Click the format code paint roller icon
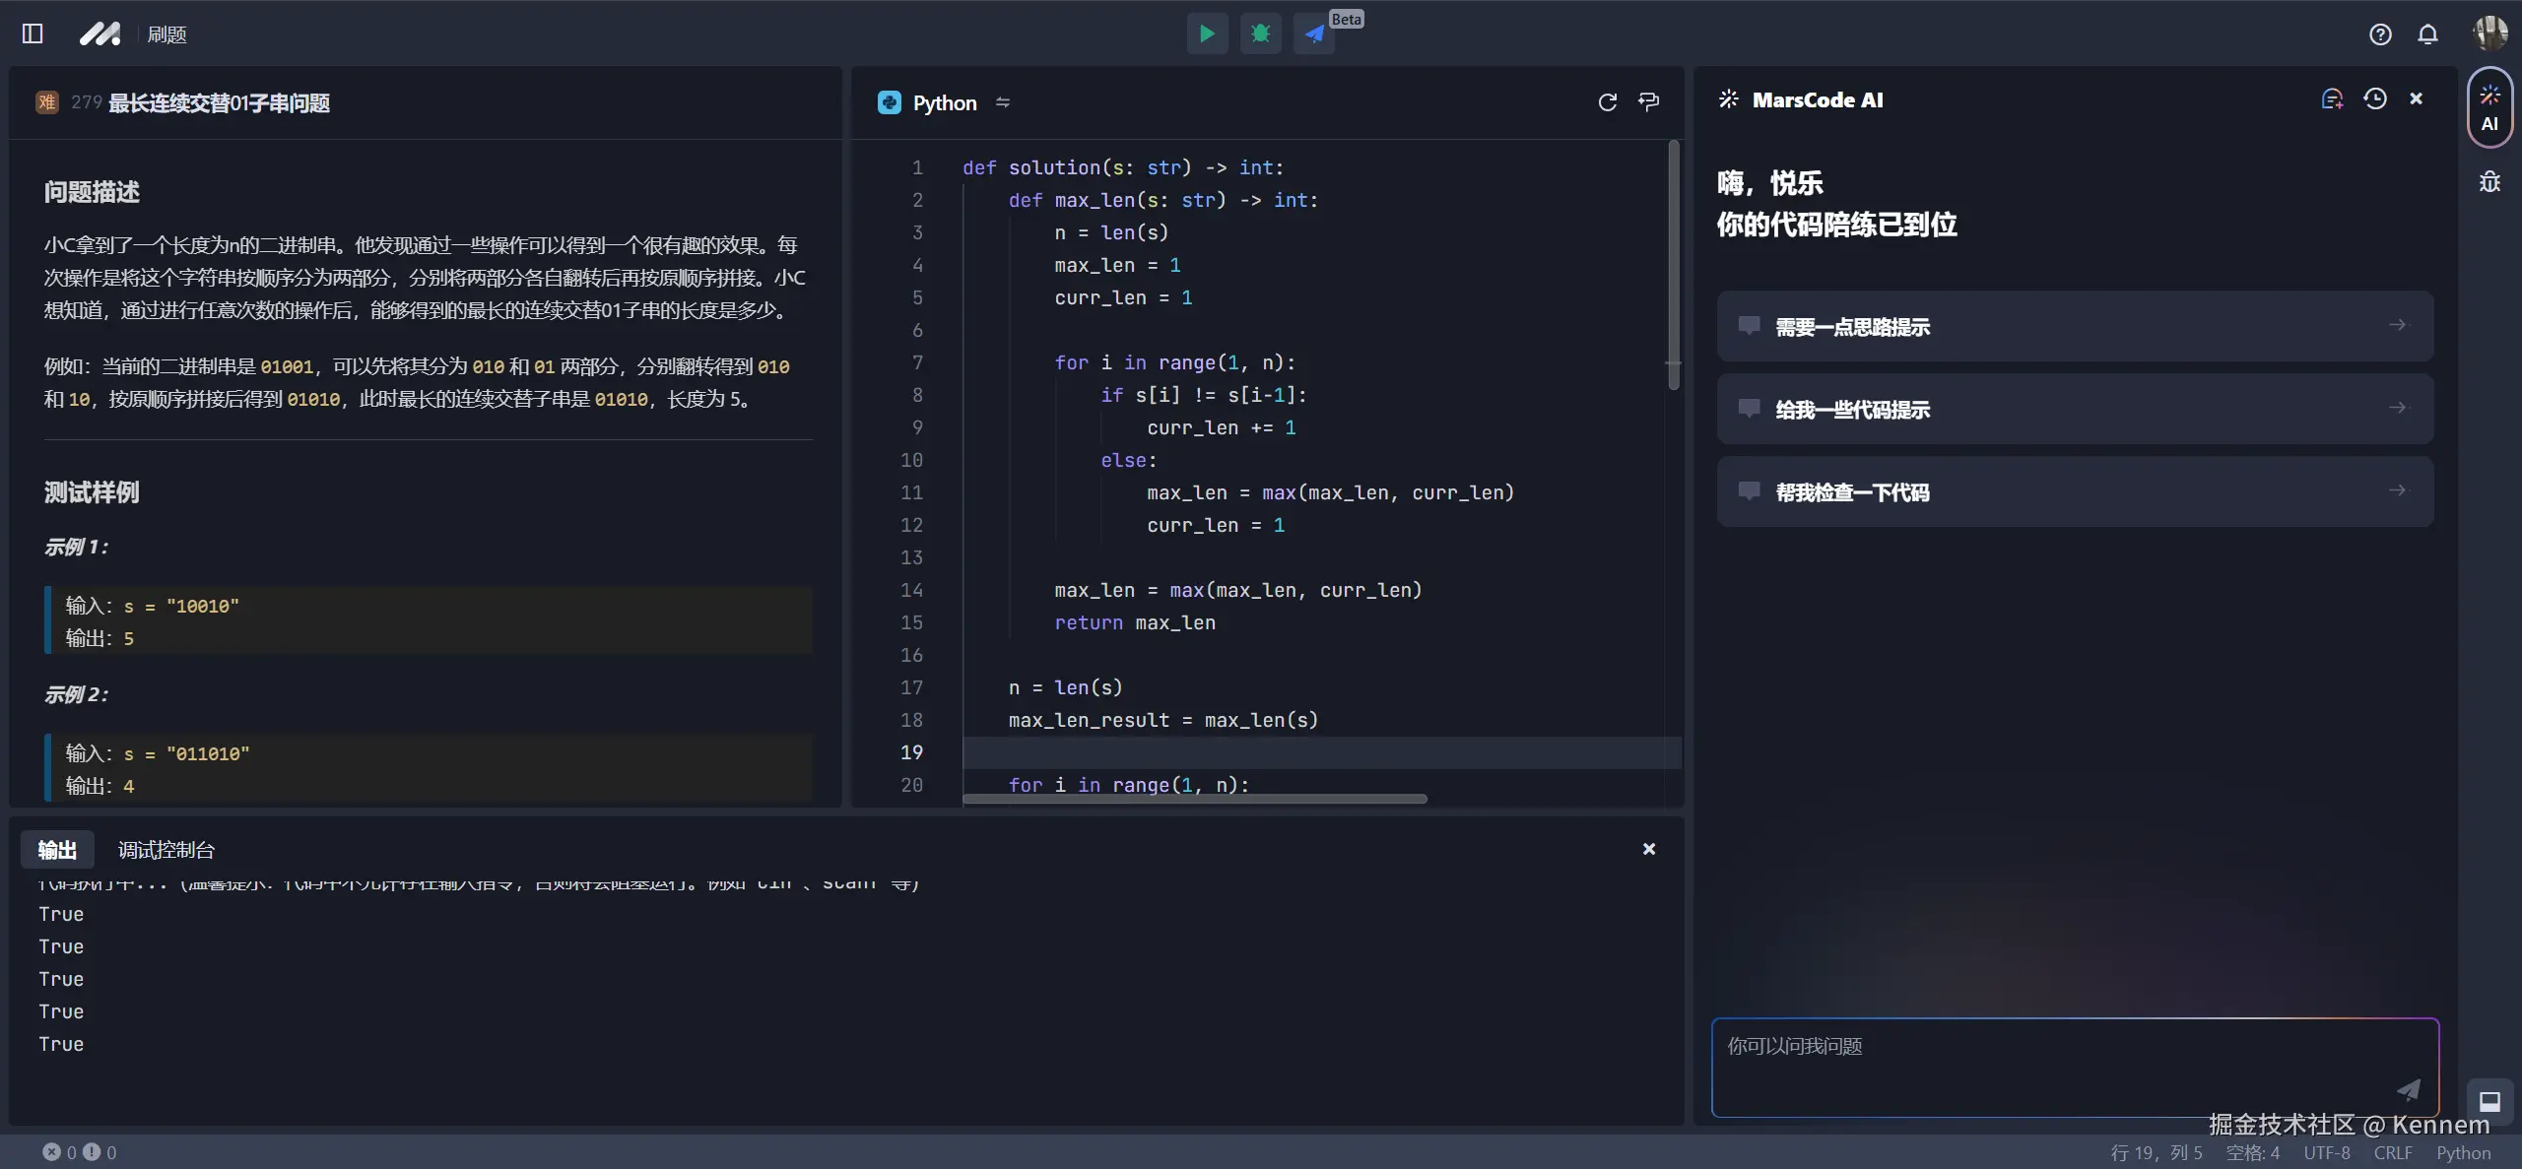The width and height of the screenshot is (2522, 1169). (x=1648, y=102)
